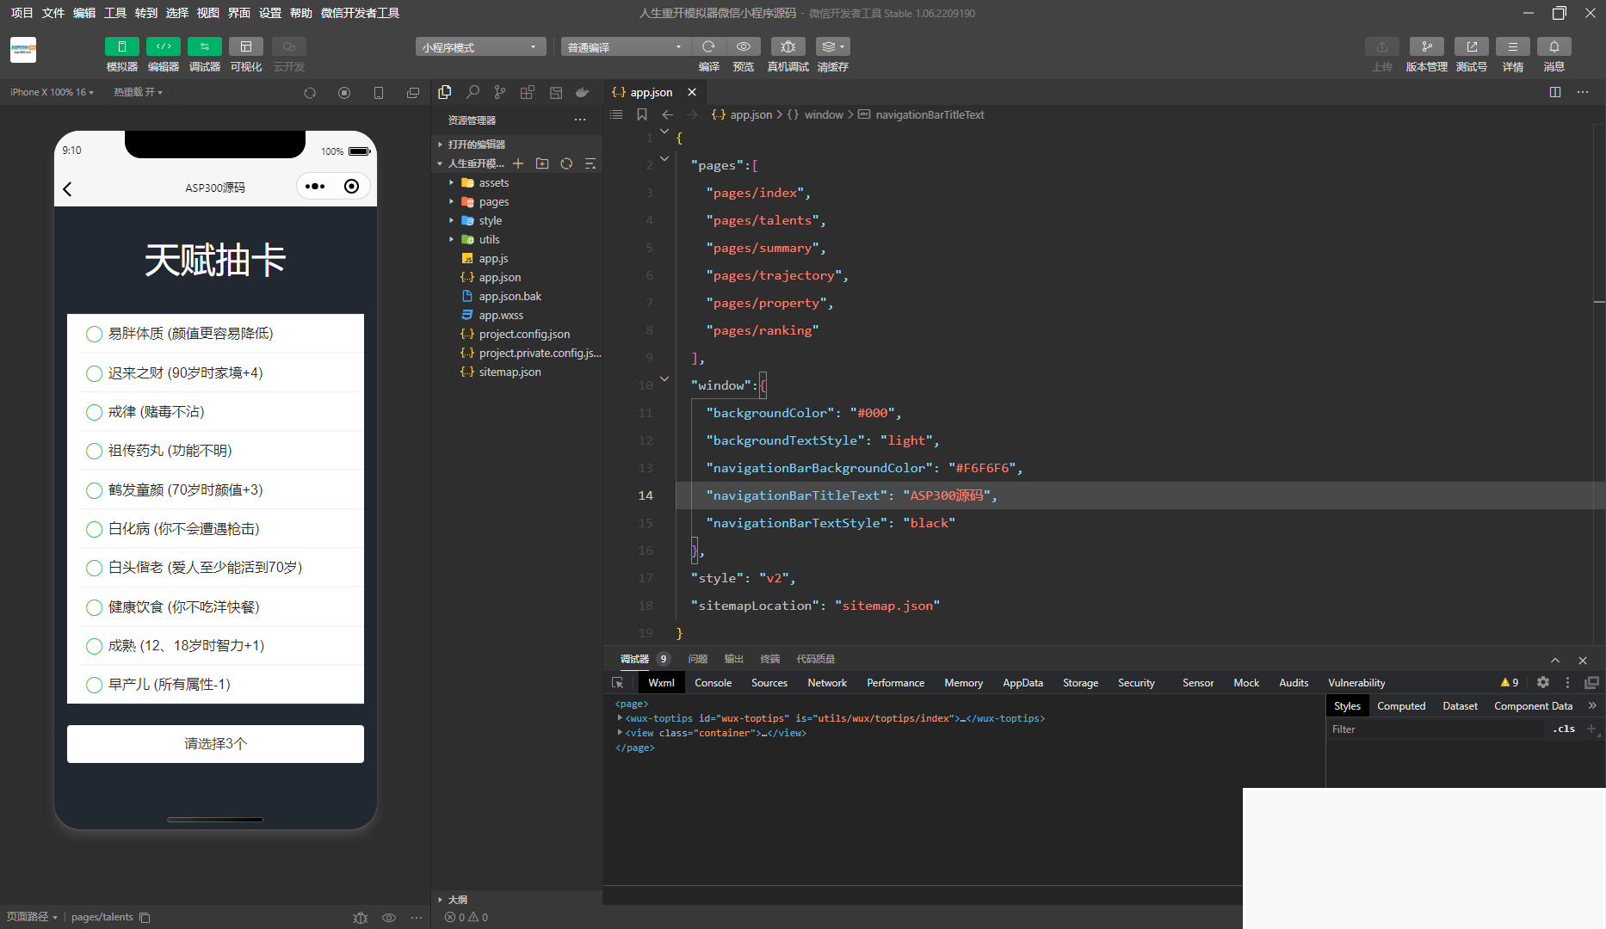The height and width of the screenshot is (929, 1606).
Task: Open the Version Management icon
Action: point(1426,46)
